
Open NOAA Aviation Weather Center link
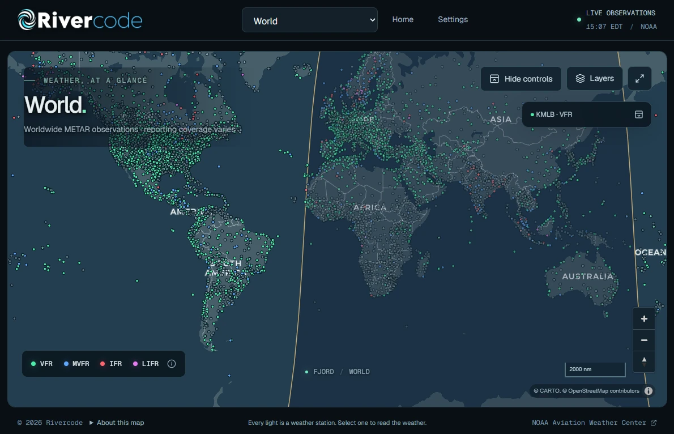pyautogui.click(x=594, y=423)
